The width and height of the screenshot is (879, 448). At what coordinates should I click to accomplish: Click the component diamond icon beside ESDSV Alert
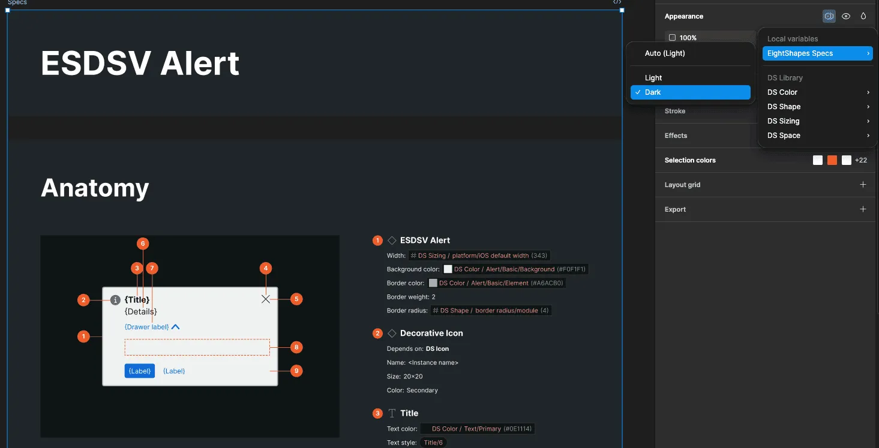[392, 240]
